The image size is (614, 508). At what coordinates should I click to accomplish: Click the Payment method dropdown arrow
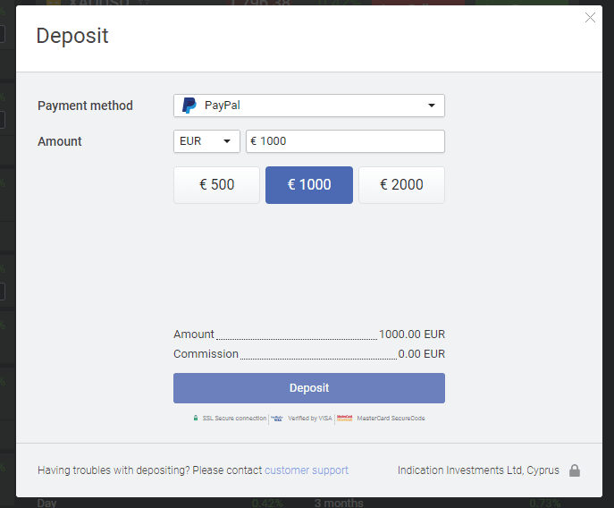(432, 106)
